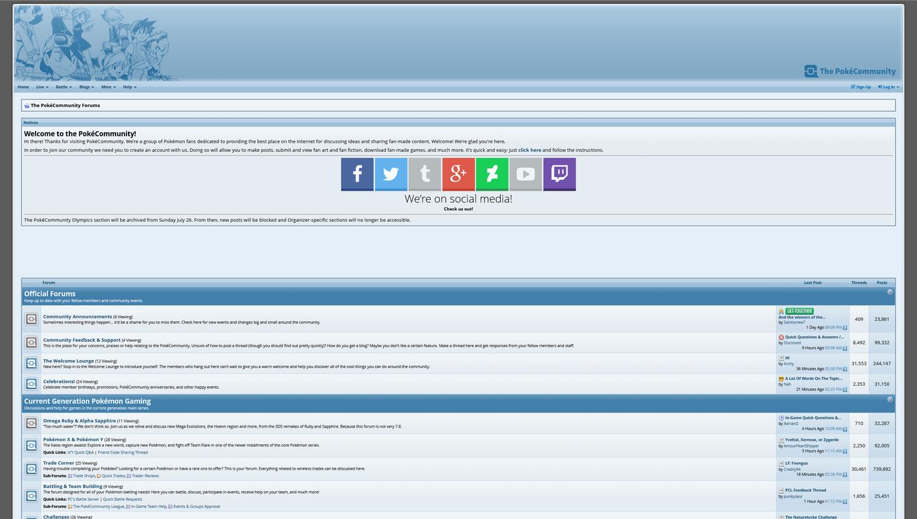This screenshot has height=519, width=917.
Task: Open the Blogs dropdown menu
Action: pyautogui.click(x=86, y=87)
